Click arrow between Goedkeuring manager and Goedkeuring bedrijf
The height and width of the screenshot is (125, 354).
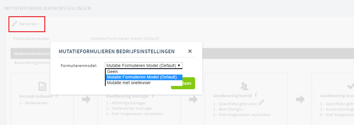[193, 99]
